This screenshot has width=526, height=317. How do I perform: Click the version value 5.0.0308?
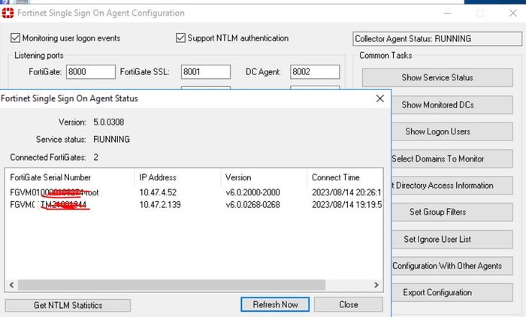pyautogui.click(x=109, y=122)
